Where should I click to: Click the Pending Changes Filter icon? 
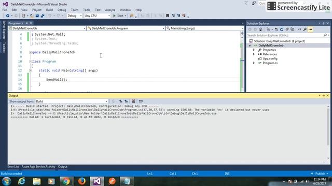[x=268, y=29]
